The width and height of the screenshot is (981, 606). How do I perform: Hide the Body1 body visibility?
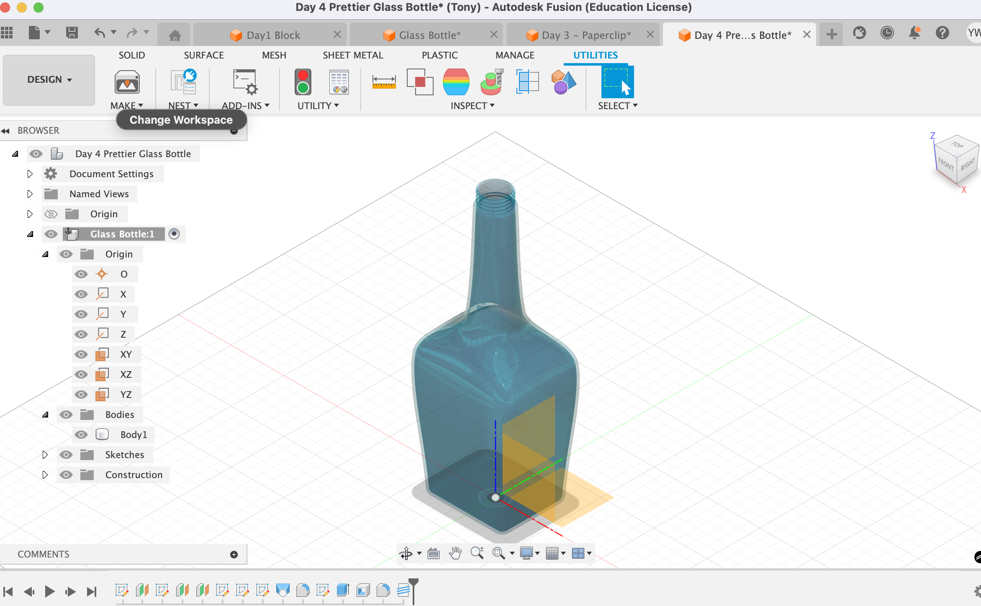pyautogui.click(x=81, y=435)
